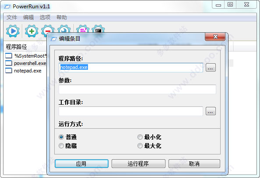Open the 选项 menu
260x178 pixels.
tap(45, 17)
